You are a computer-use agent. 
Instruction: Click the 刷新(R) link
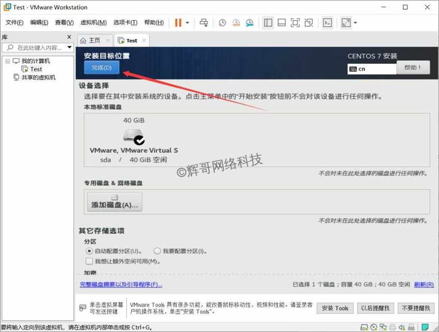pos(424,284)
